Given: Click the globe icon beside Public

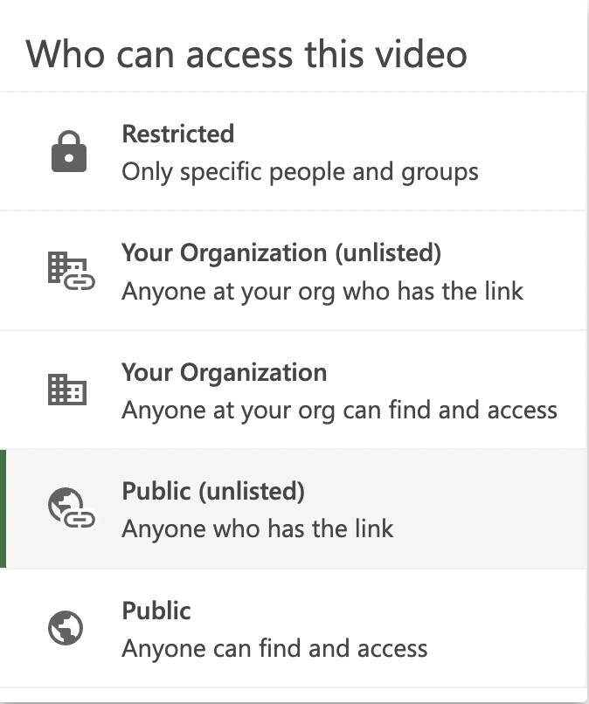Looking at the screenshot, I should 66,627.
